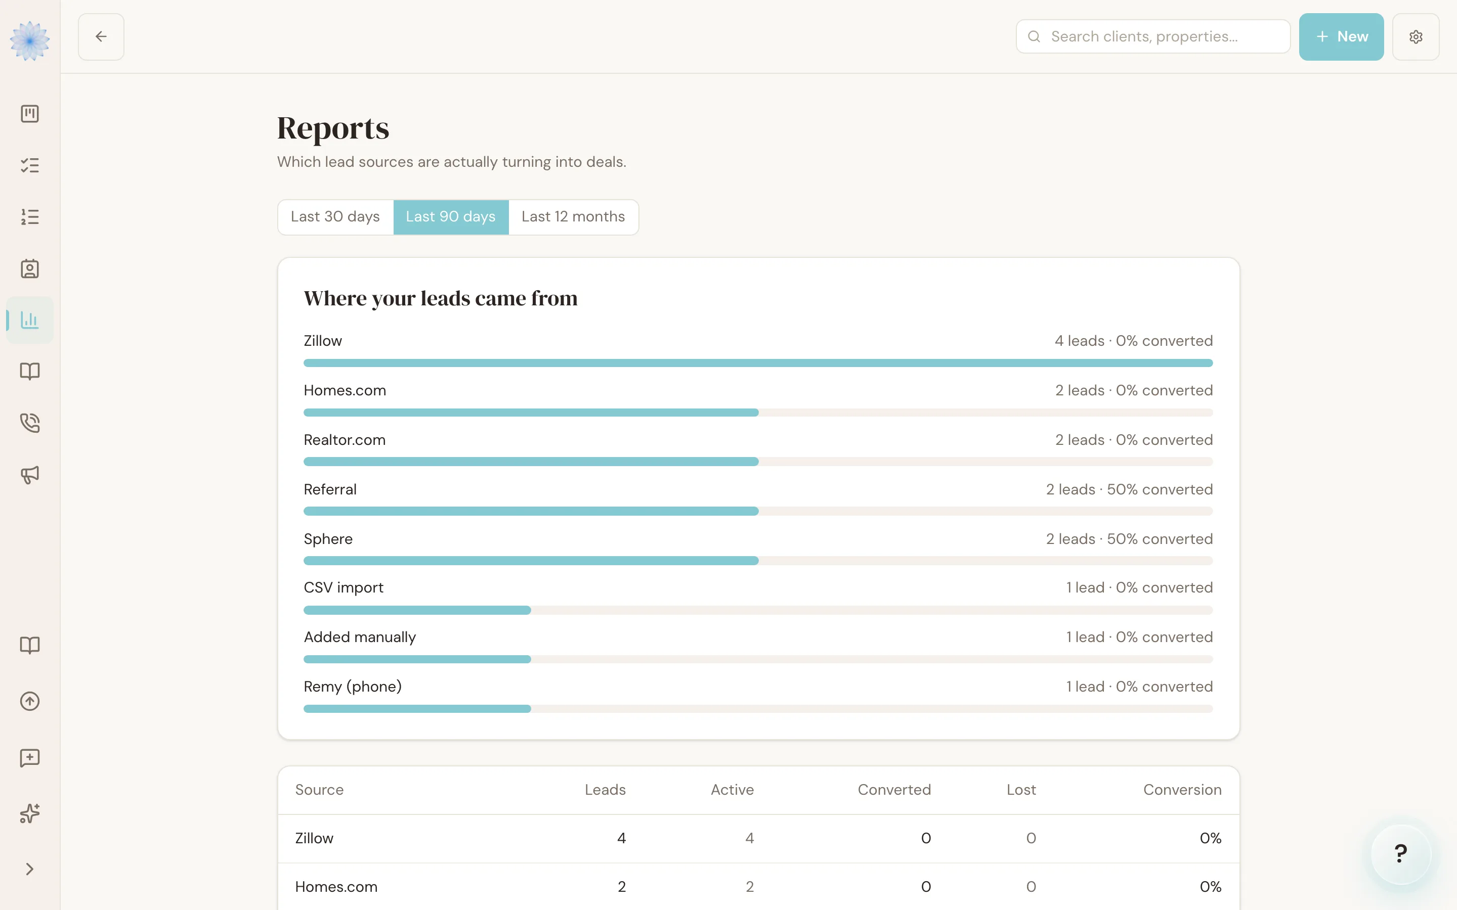Open the upper open-book icon in sidebar

tap(29, 372)
